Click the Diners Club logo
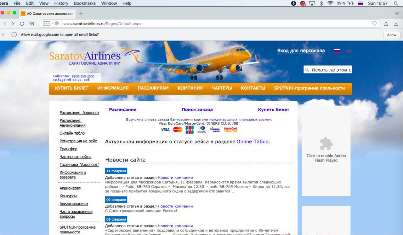Viewport: 403px width, 235px height. (x=202, y=130)
